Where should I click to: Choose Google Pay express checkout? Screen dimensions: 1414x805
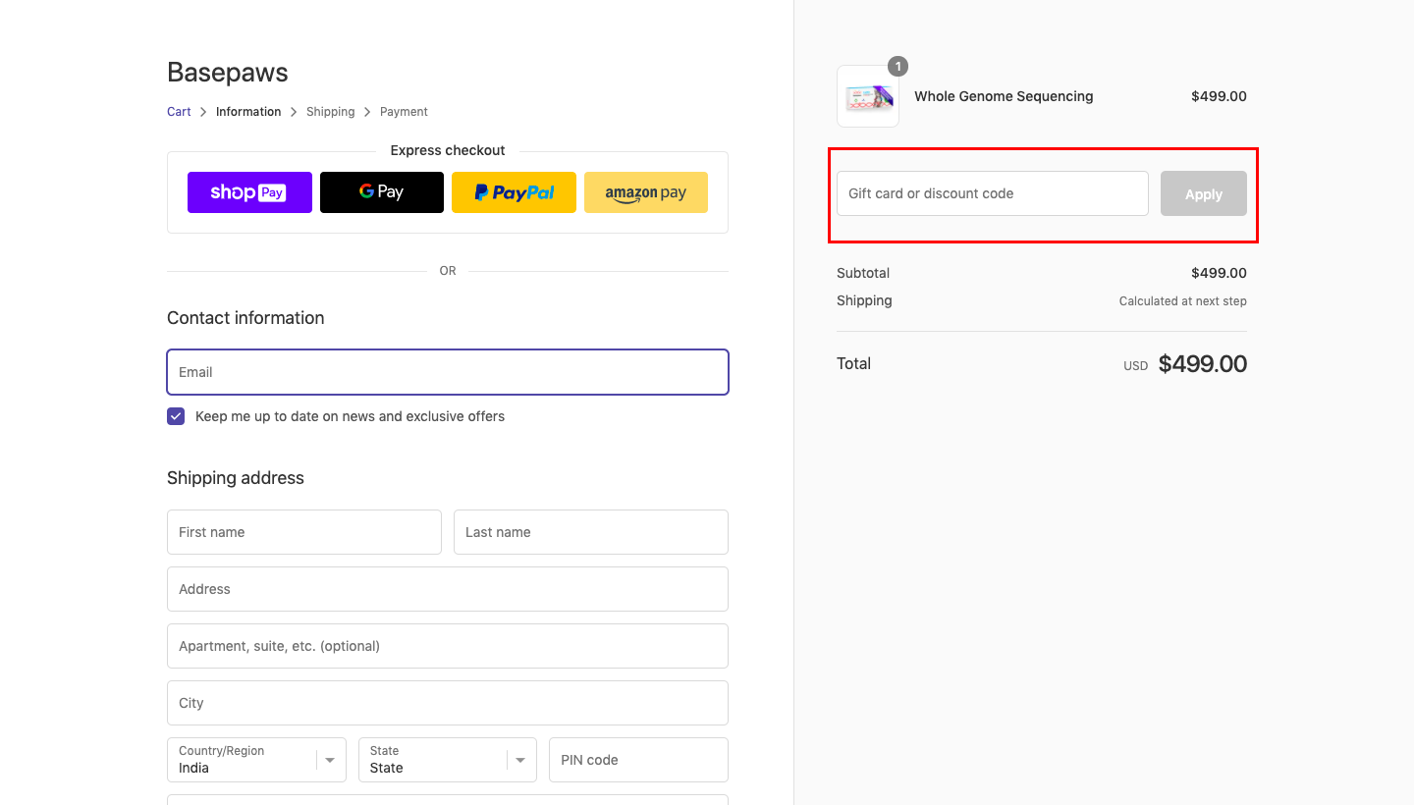click(x=382, y=192)
